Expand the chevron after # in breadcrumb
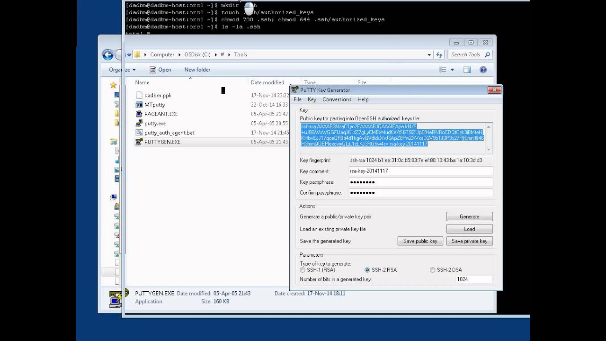606x341 pixels. coord(229,54)
